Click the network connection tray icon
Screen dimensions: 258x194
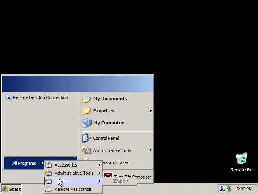click(229, 188)
